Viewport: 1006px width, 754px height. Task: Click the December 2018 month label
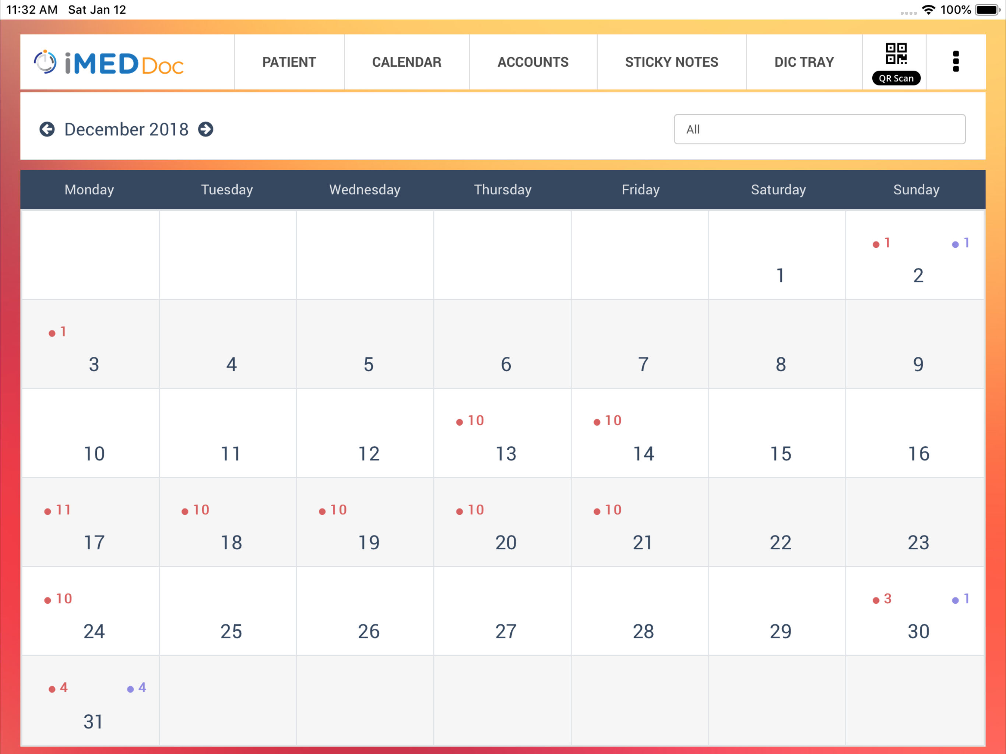point(126,129)
